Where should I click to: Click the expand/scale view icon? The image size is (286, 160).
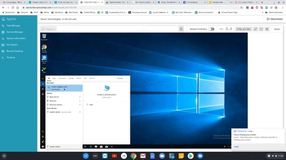(x=255, y=29)
